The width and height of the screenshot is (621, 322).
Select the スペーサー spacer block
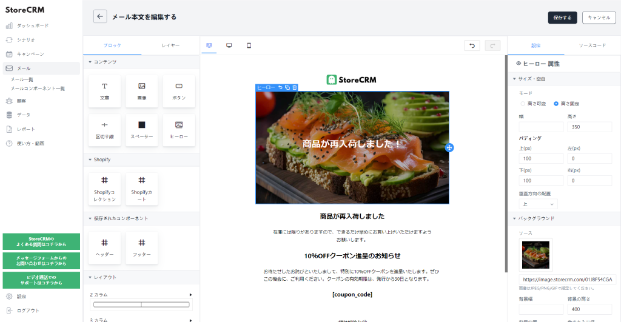tap(142, 130)
